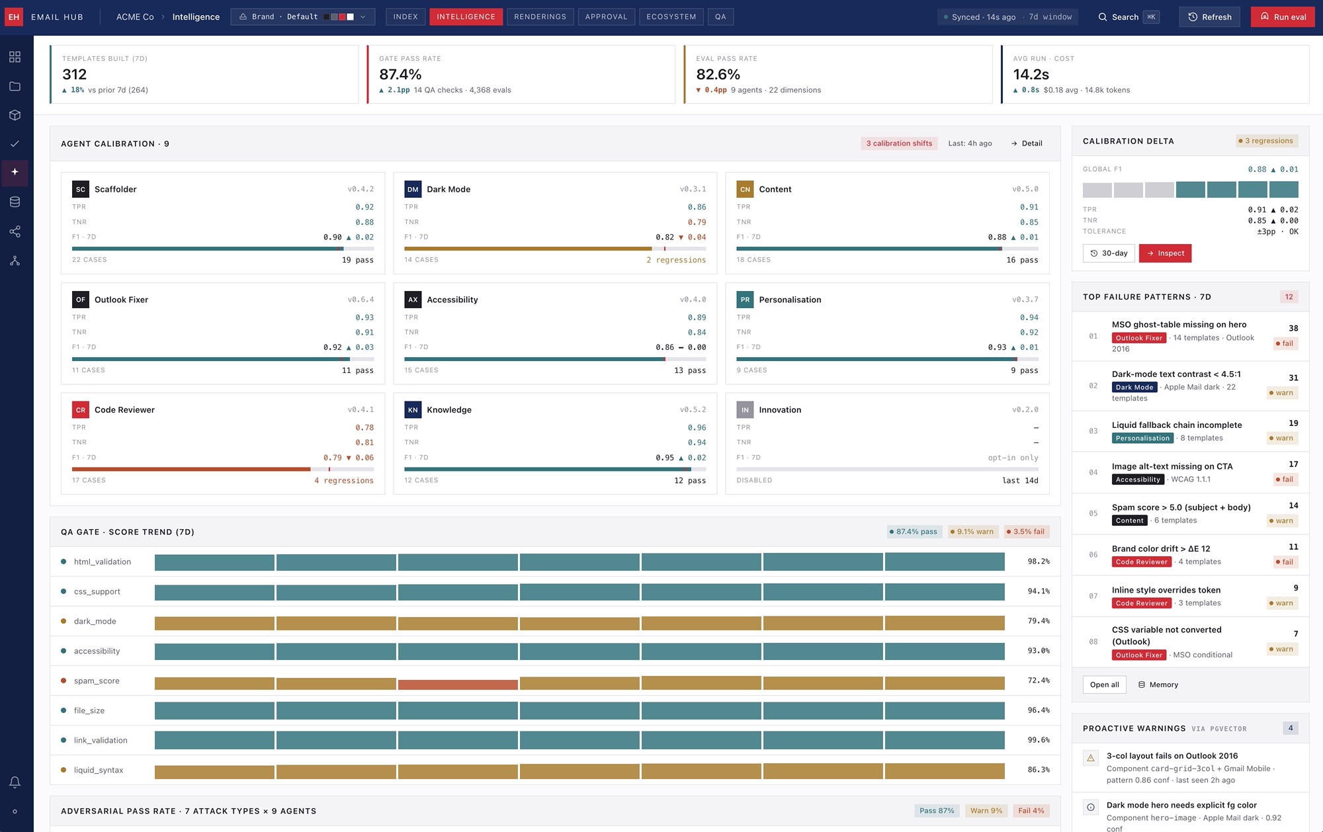
Task: Open the dashboard grid sidebar icon
Action: click(15, 57)
